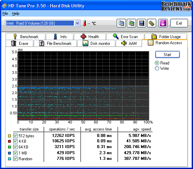Click the 12262 IOPS value
The height and width of the screenshot is (169, 193).
pyautogui.click(x=63, y=136)
